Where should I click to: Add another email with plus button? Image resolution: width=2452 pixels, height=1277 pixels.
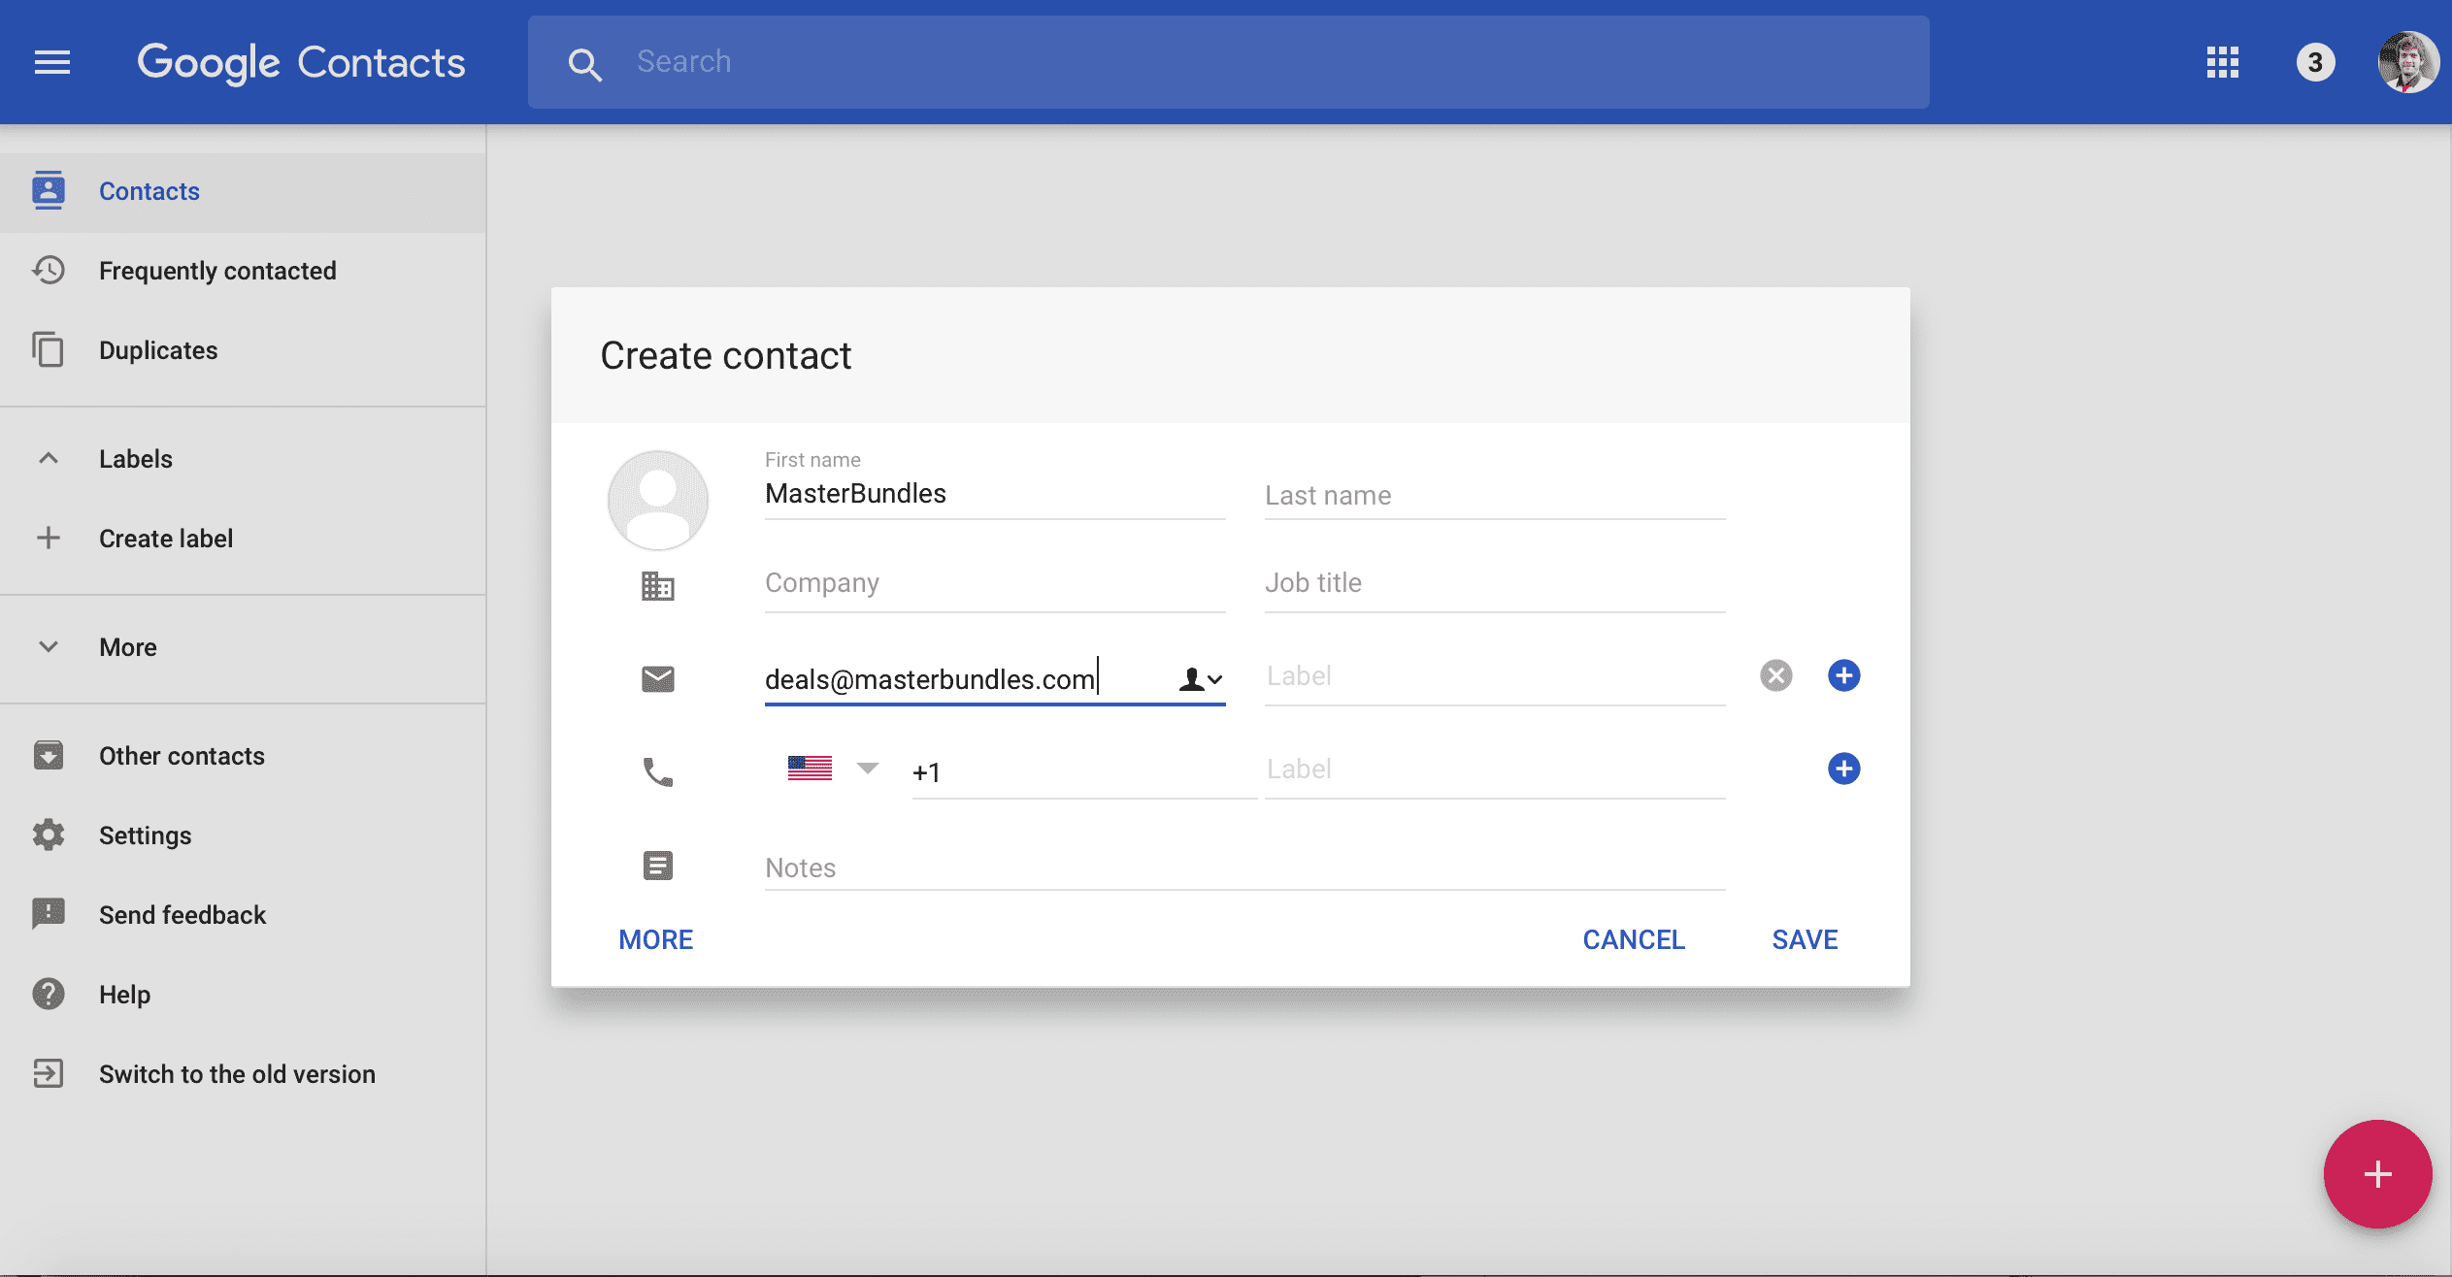[x=1844, y=675]
